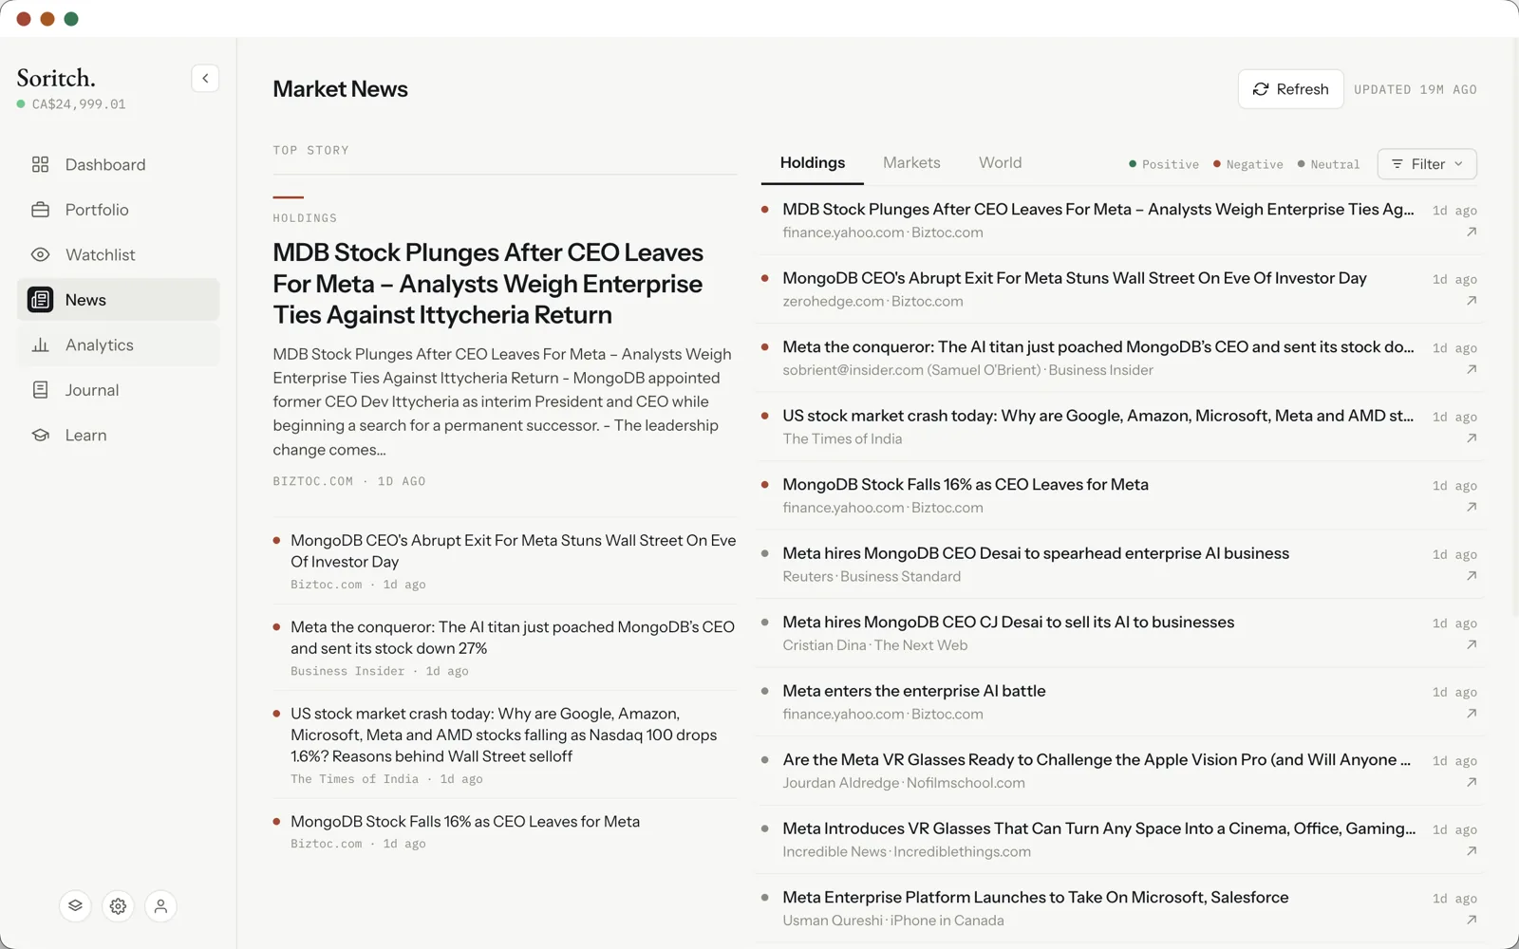1519x949 pixels.
Task: Click the top story summary paragraph
Action: (x=503, y=401)
